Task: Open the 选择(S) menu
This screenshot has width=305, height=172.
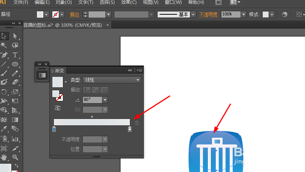Action: pos(107,2)
